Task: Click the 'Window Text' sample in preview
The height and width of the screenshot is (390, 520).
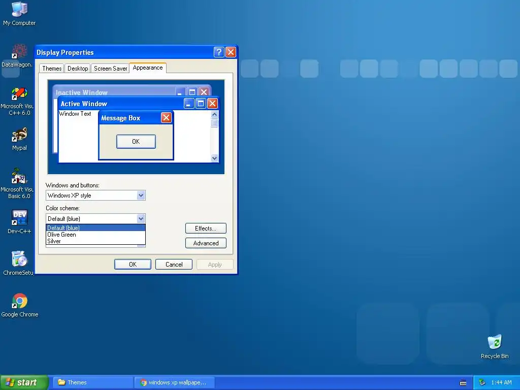Action: tap(75, 114)
